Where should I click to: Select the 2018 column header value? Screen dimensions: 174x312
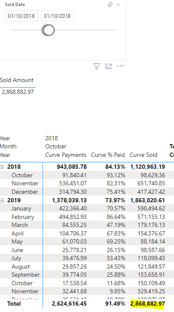coord(51,138)
